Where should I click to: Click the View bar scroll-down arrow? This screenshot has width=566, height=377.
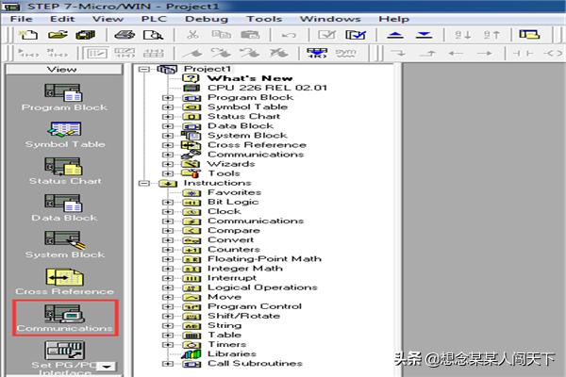click(107, 367)
